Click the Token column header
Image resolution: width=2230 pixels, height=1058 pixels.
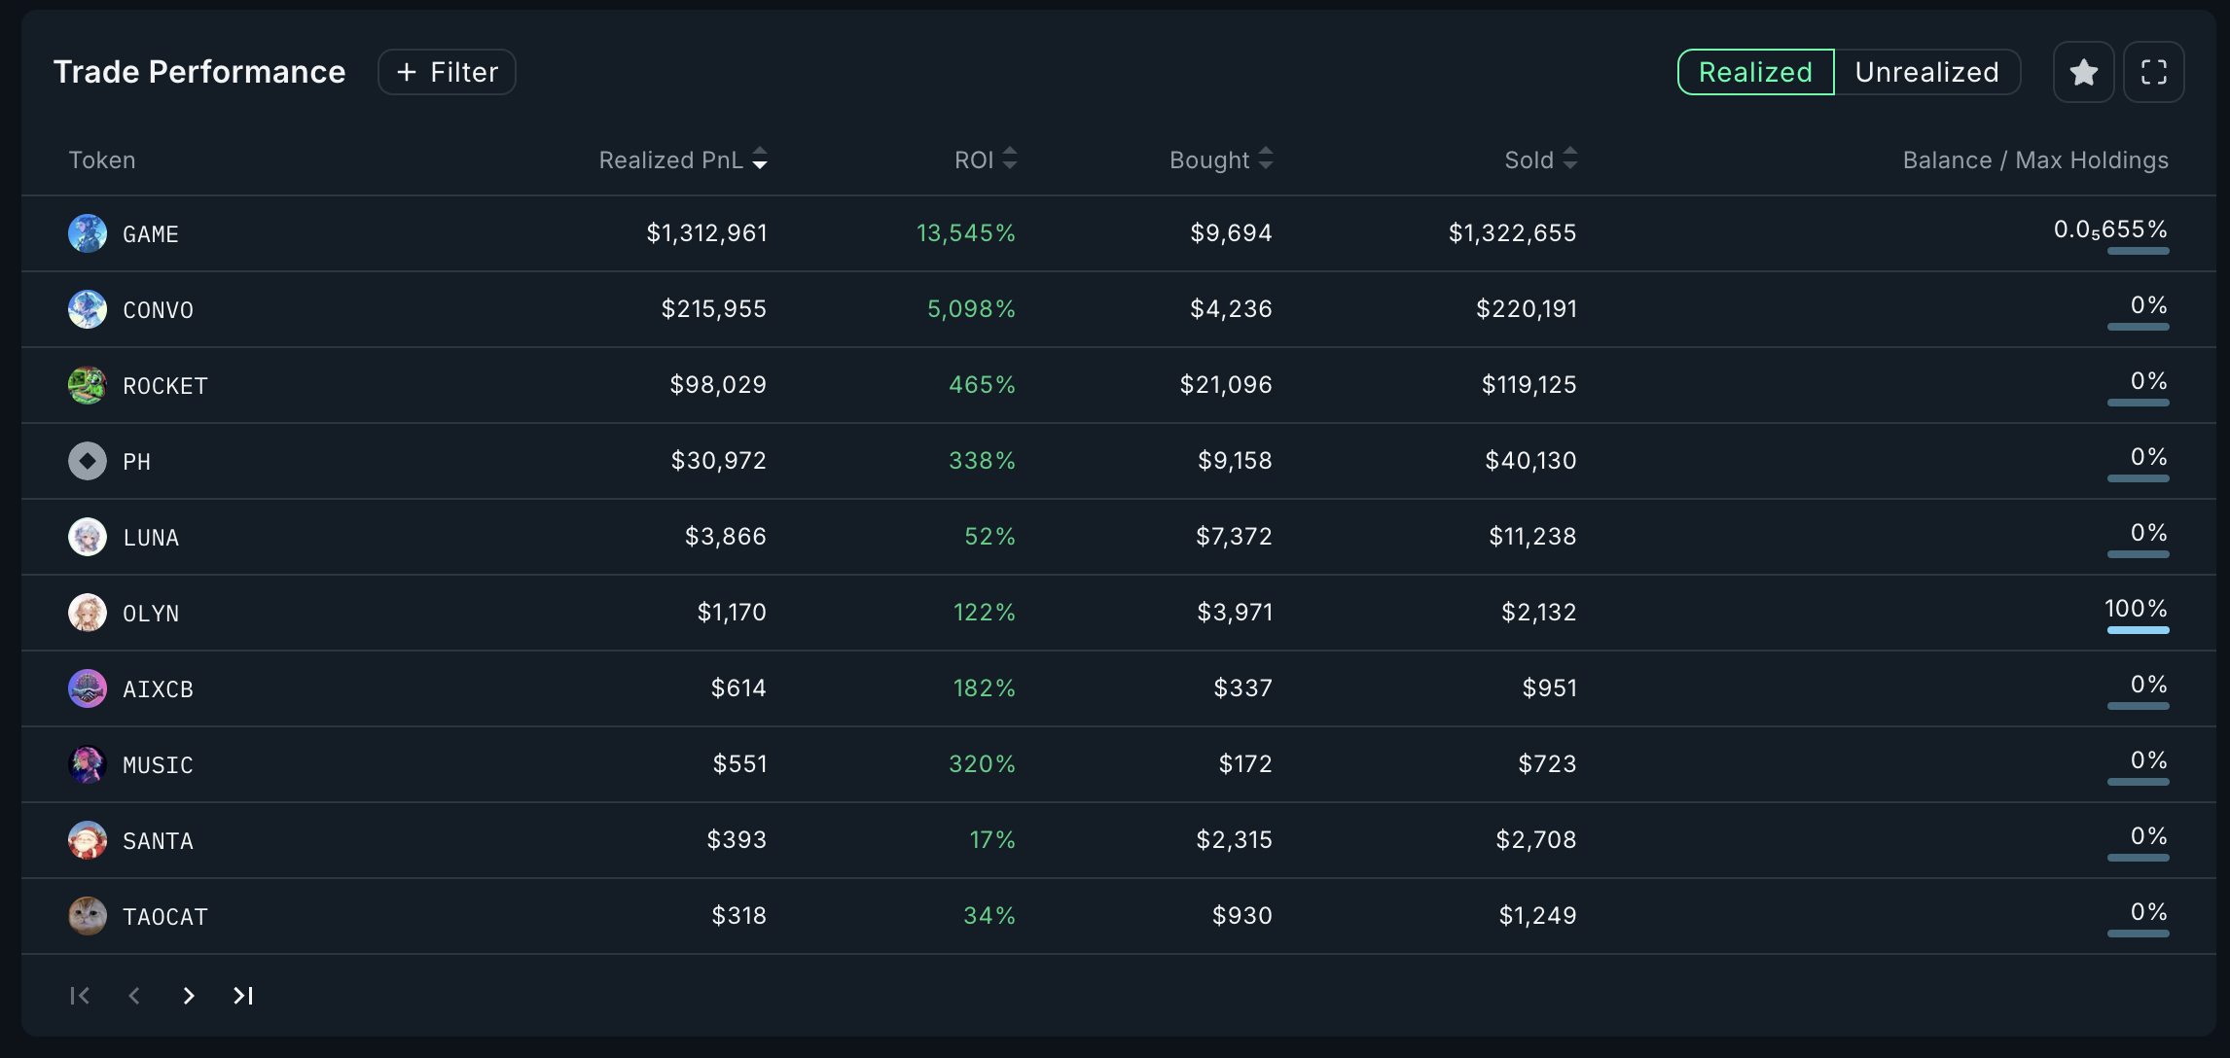pyautogui.click(x=101, y=159)
